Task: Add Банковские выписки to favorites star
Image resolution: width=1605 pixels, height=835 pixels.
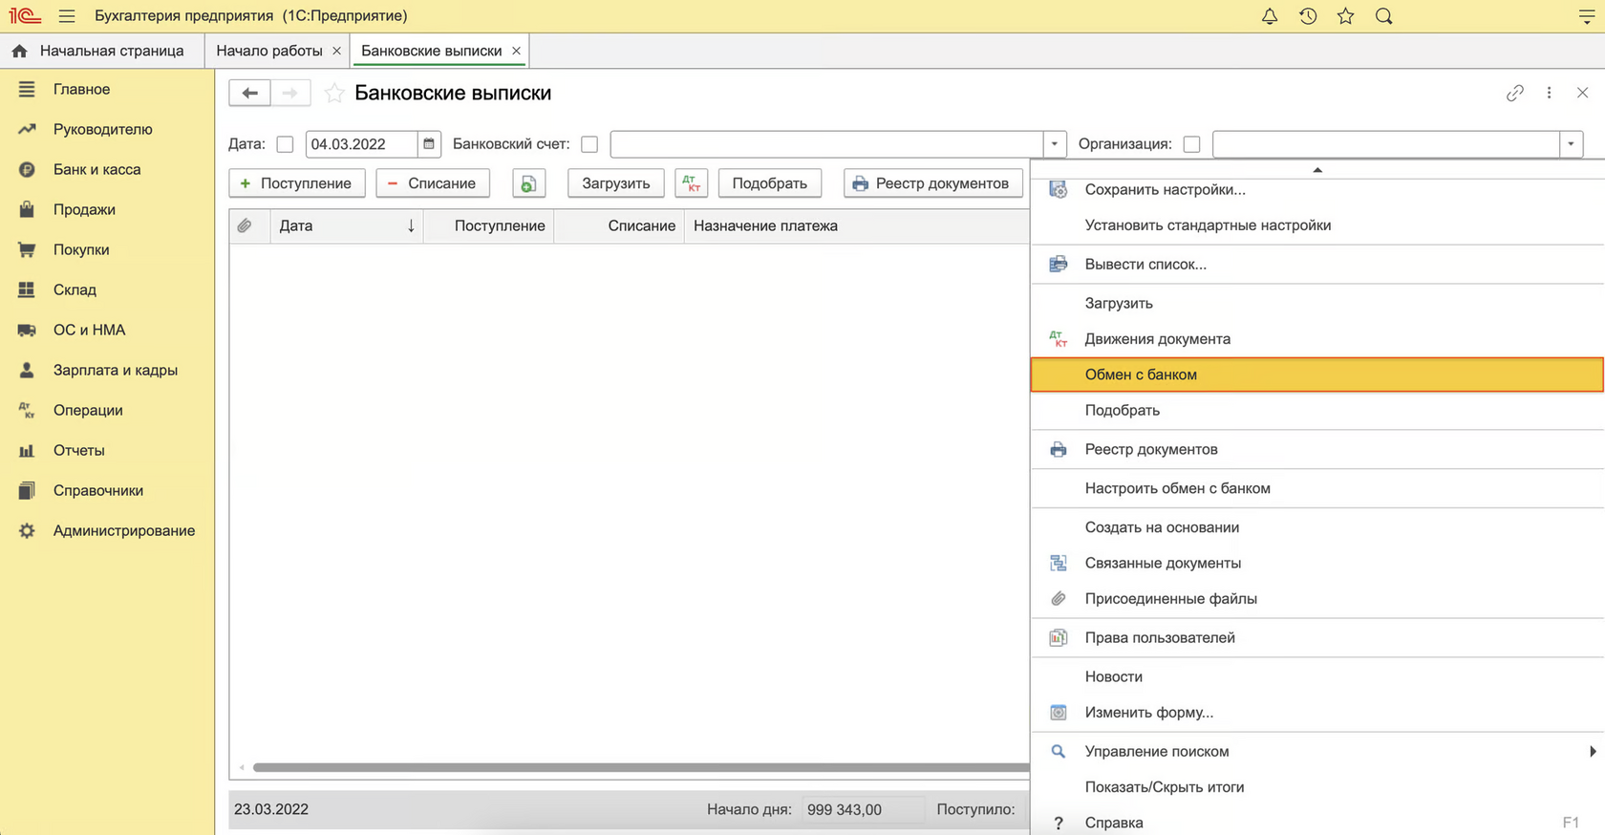Action: tap(334, 93)
